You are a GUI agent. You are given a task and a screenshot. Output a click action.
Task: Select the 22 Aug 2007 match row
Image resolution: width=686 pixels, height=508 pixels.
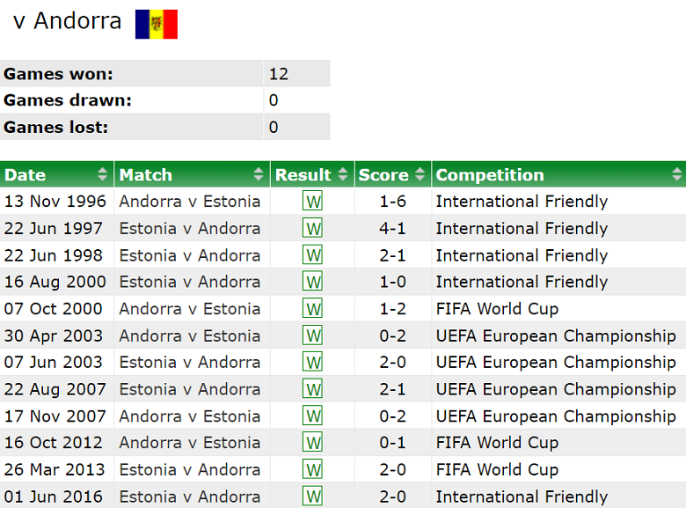coord(190,389)
